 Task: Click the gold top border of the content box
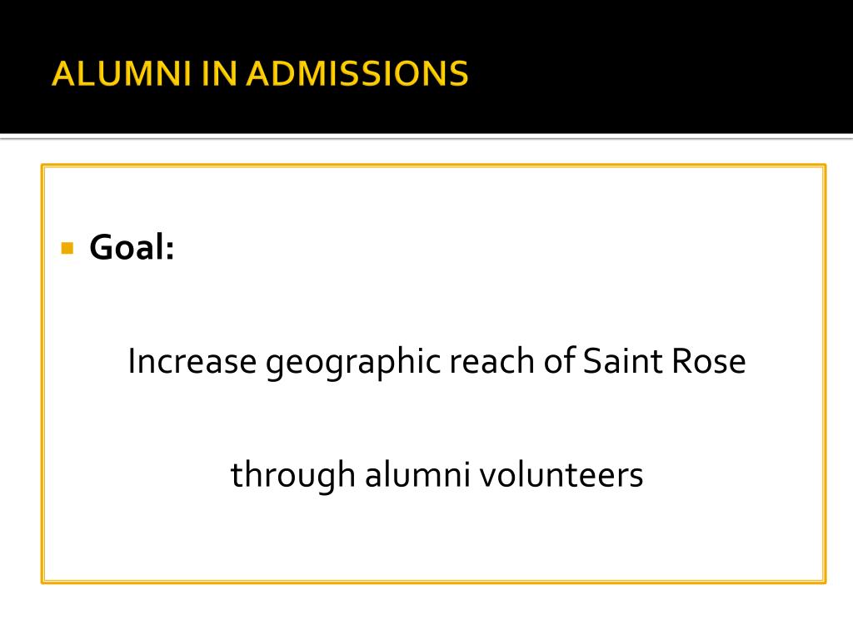pyautogui.click(x=433, y=166)
